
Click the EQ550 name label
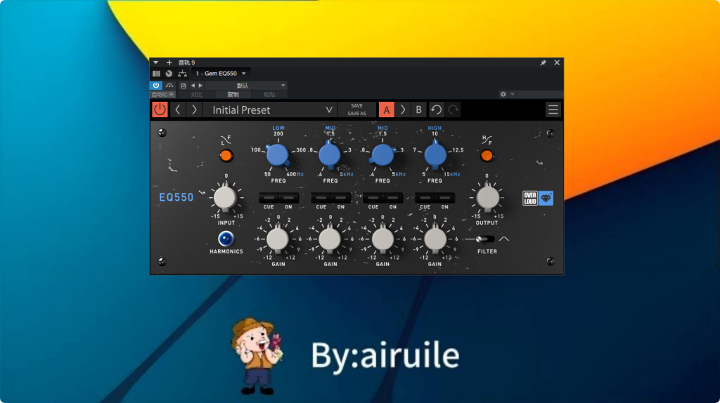pyautogui.click(x=176, y=197)
